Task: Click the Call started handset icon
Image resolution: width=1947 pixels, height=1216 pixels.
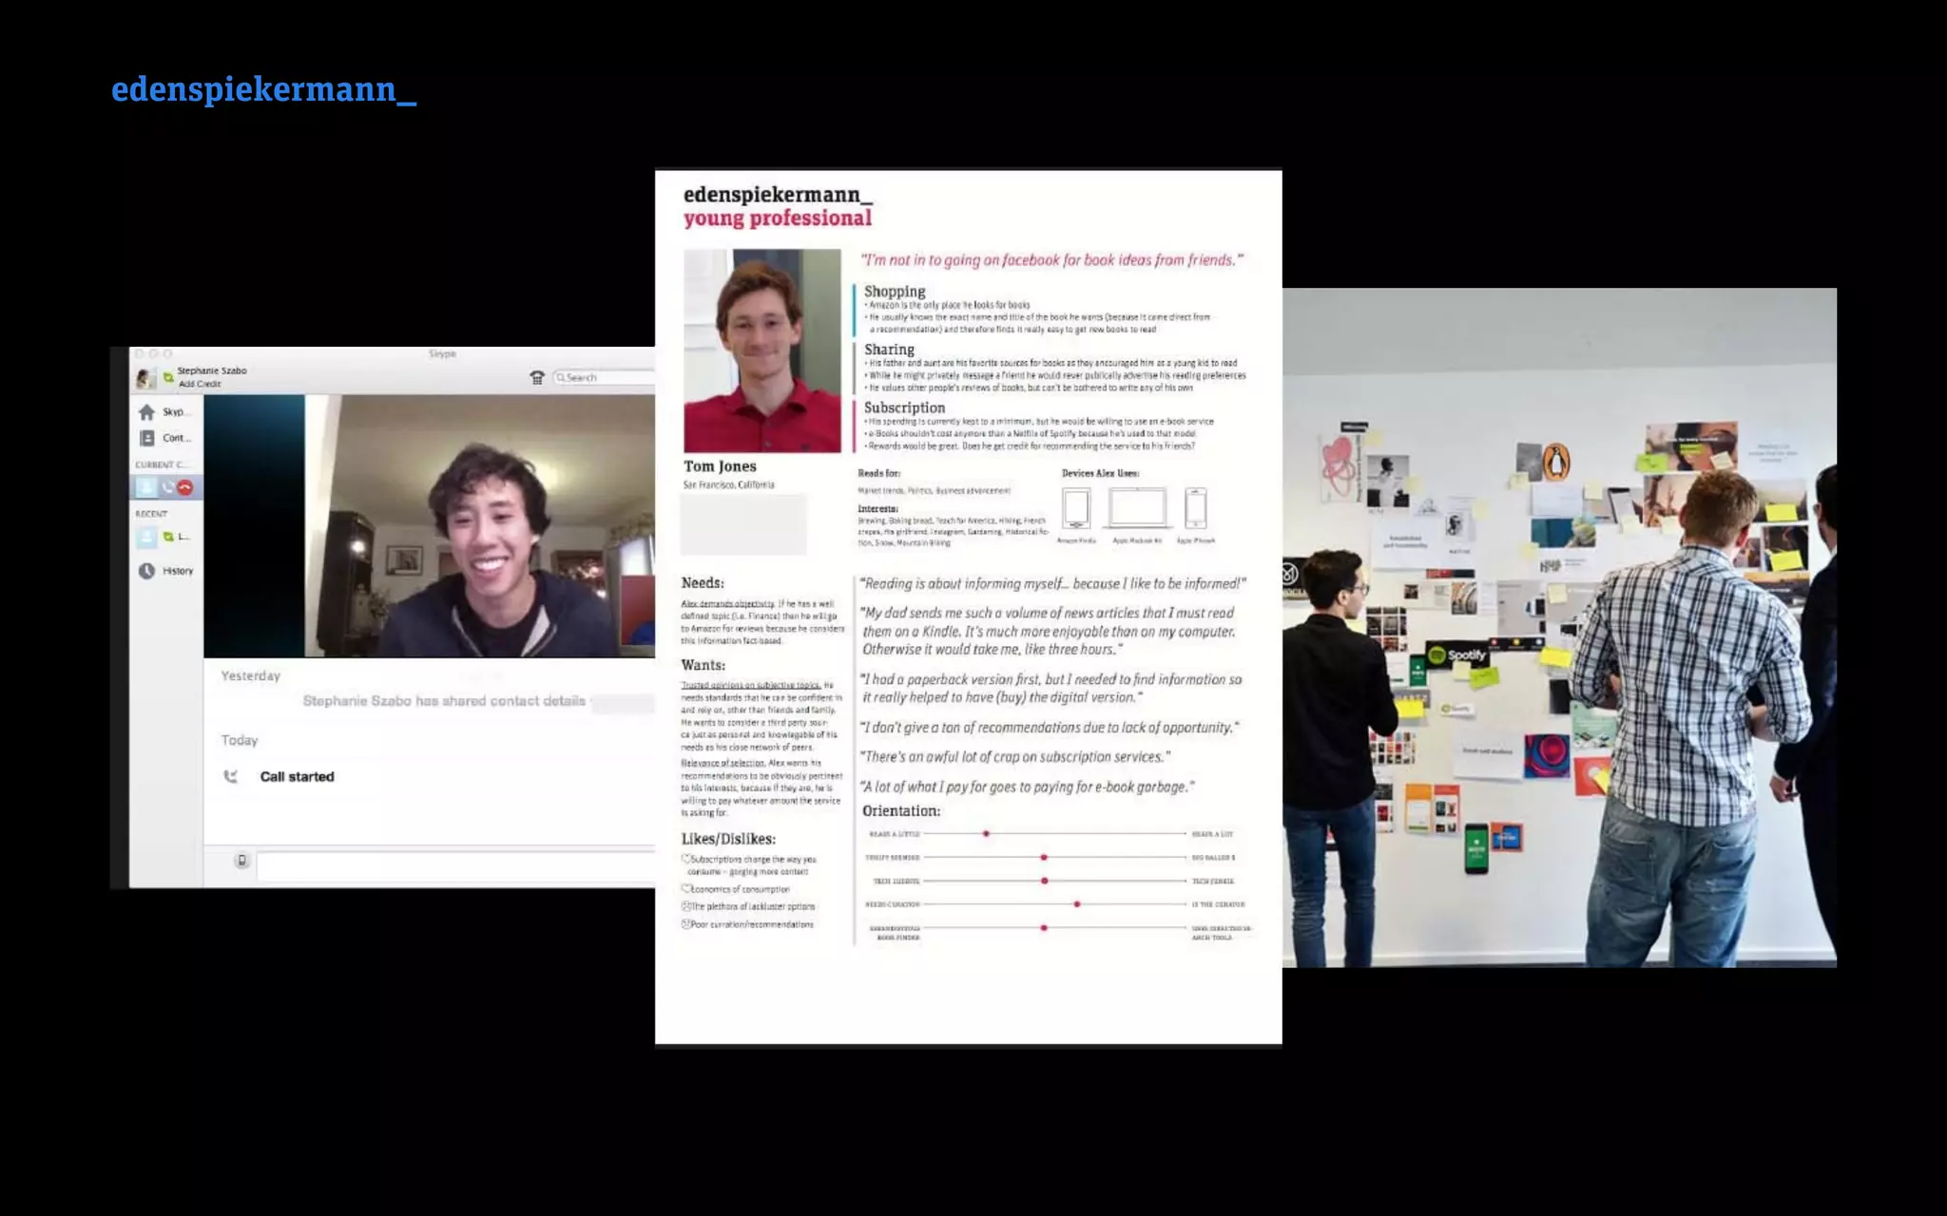Action: point(230,776)
